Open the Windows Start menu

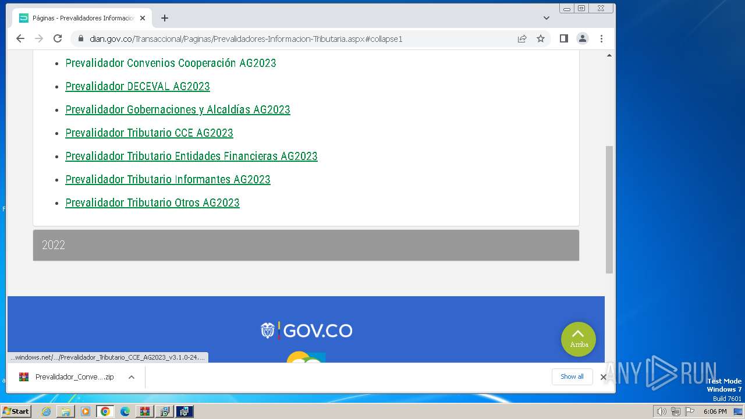(16, 411)
